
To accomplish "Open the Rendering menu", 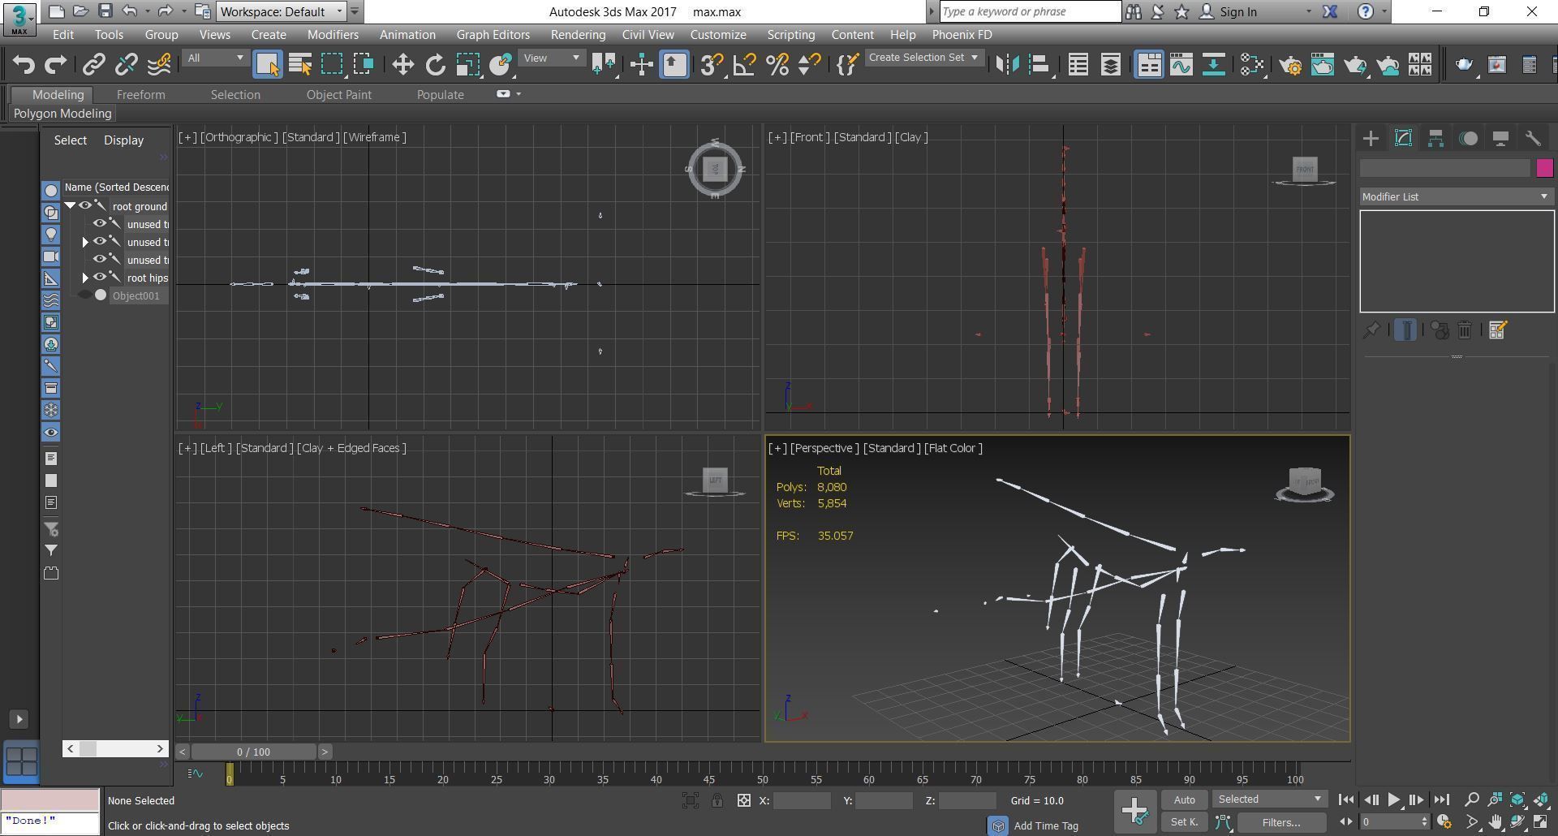I will coord(577,35).
